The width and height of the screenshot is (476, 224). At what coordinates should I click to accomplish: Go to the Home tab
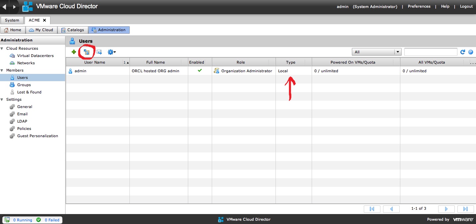(13, 30)
